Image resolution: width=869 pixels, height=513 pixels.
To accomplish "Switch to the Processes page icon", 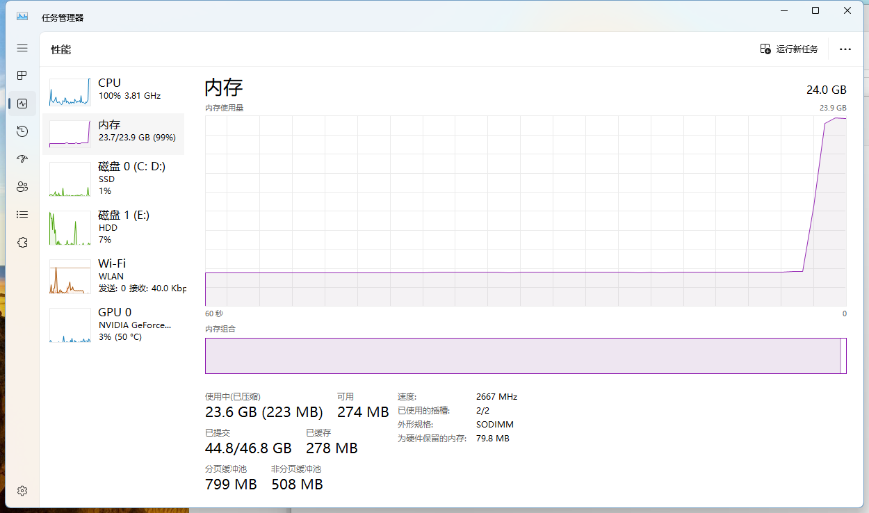I will 22,75.
